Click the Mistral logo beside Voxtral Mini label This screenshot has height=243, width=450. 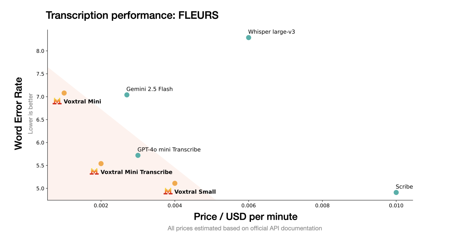point(57,101)
